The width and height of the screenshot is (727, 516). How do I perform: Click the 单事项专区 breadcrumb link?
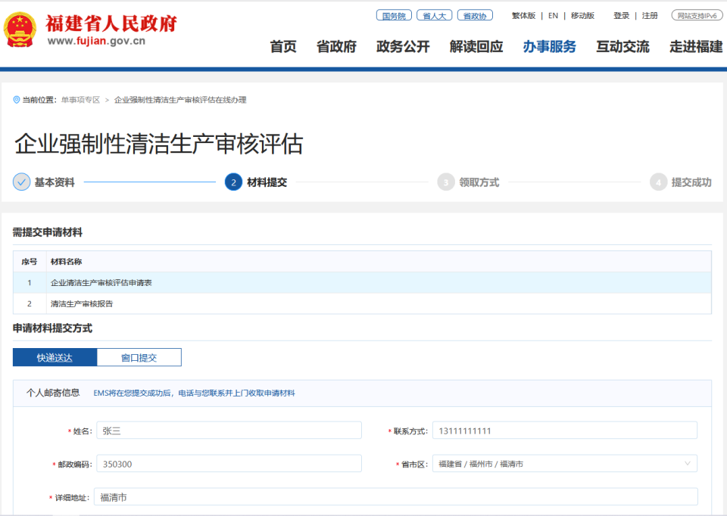coord(81,100)
